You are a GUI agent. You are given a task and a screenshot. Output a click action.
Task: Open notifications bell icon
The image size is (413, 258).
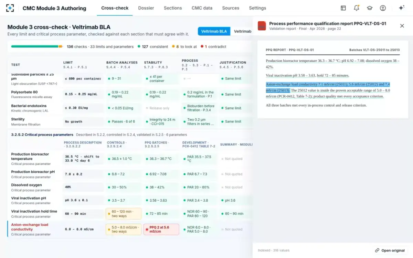[356, 8]
